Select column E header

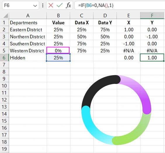pyautogui.click(x=128, y=16)
